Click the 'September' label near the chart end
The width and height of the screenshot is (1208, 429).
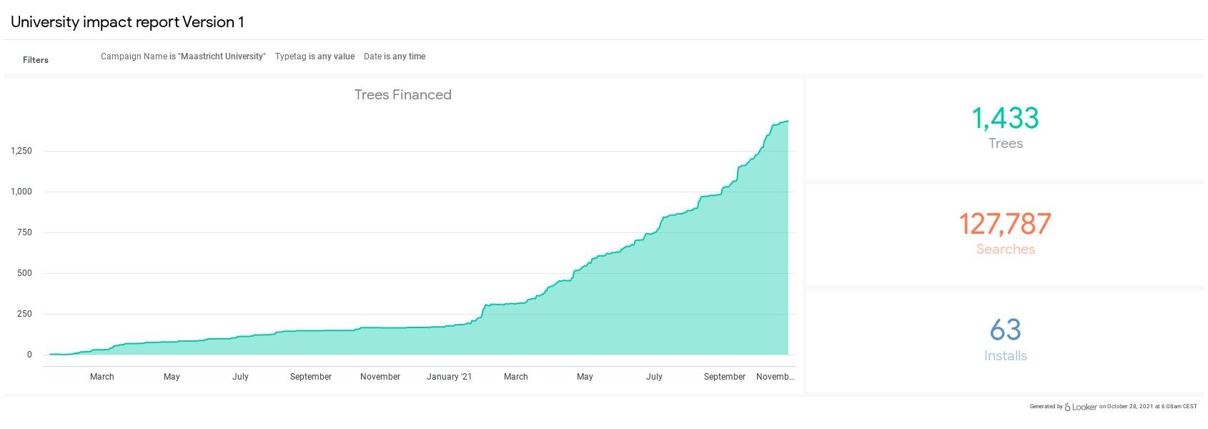[x=725, y=377]
